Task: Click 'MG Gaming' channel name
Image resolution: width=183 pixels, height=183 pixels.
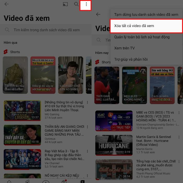Action: point(52,115)
